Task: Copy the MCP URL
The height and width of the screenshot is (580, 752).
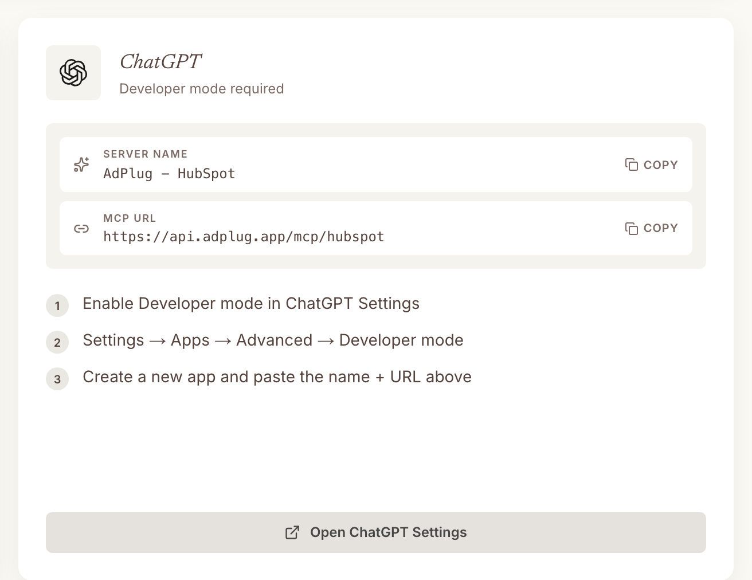Action: [x=651, y=228]
